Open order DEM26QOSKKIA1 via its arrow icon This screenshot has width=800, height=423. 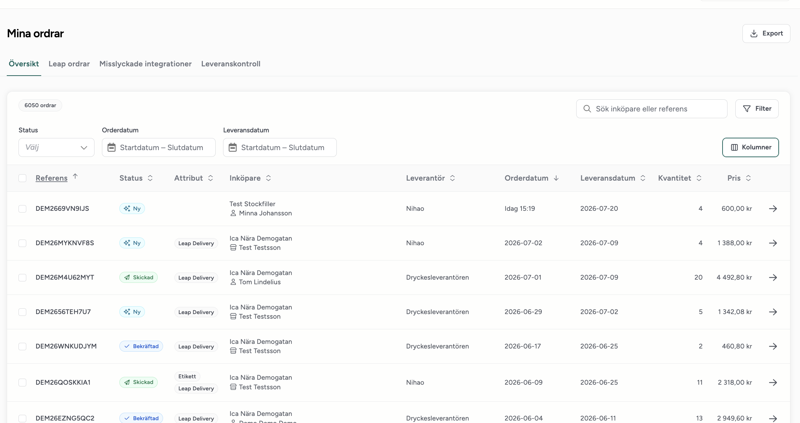[773, 383]
